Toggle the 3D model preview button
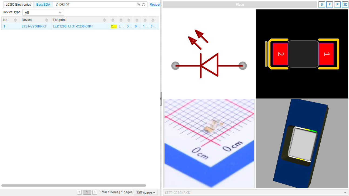The height and width of the screenshot is (196, 349). [x=345, y=5]
